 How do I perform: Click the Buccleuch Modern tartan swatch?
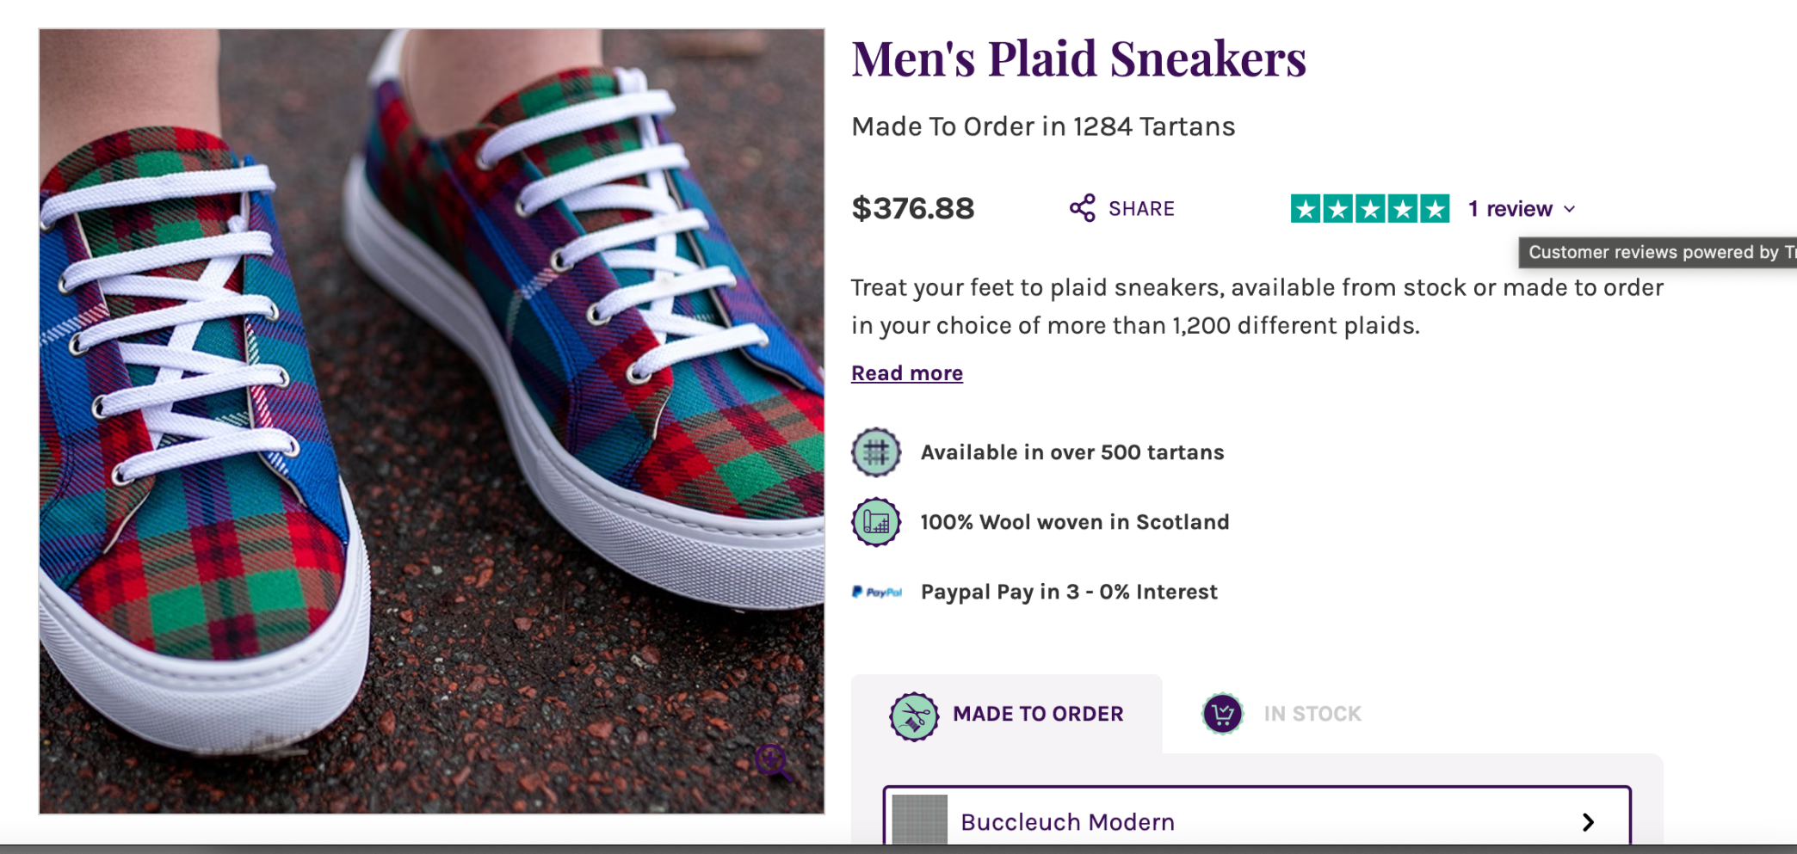pyautogui.click(x=919, y=820)
